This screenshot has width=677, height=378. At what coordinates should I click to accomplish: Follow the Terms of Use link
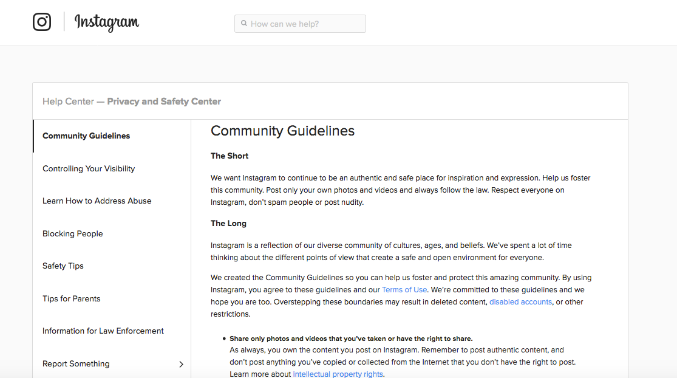pyautogui.click(x=404, y=290)
